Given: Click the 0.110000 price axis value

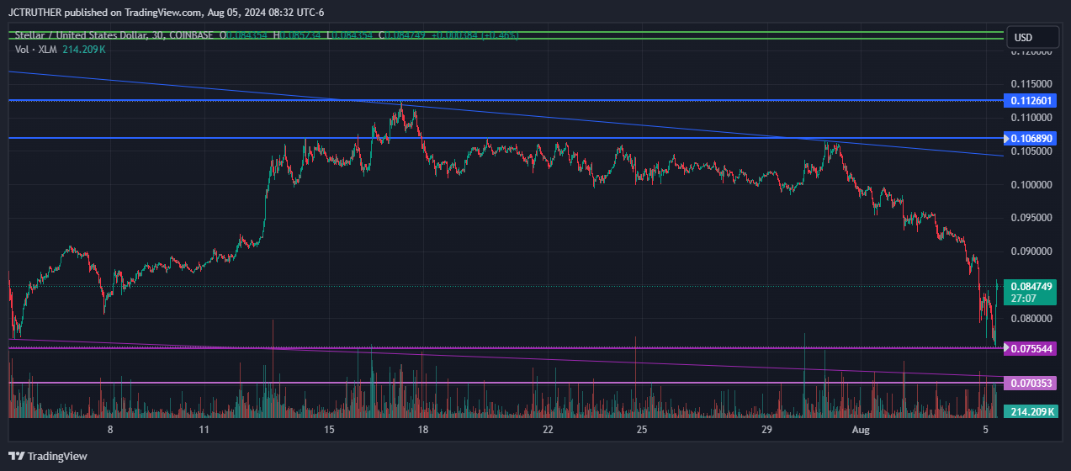Looking at the screenshot, I should (1031, 118).
